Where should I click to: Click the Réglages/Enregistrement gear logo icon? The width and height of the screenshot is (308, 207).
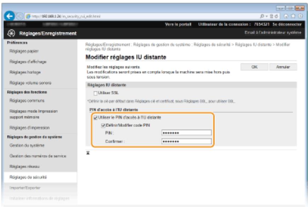[11, 33]
